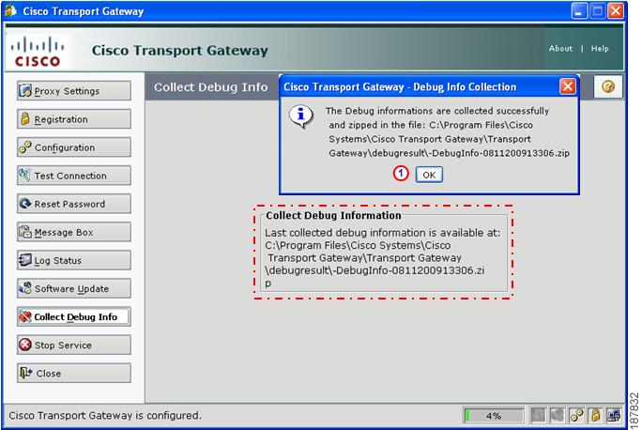Select the Collect Debug Info button

tap(74, 316)
